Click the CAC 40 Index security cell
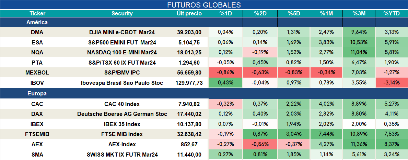The height and width of the screenshot is (160, 408). click(122, 104)
